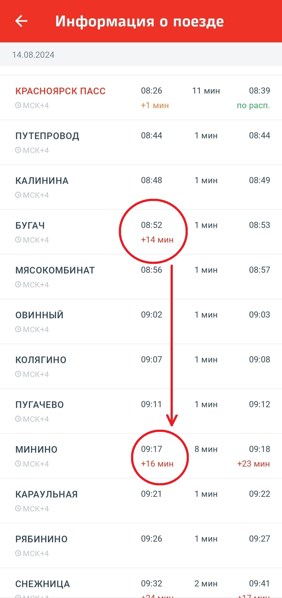Click the +23 мин departure delay at МИНИНО
This screenshot has width=282, height=598.
pos(254,464)
